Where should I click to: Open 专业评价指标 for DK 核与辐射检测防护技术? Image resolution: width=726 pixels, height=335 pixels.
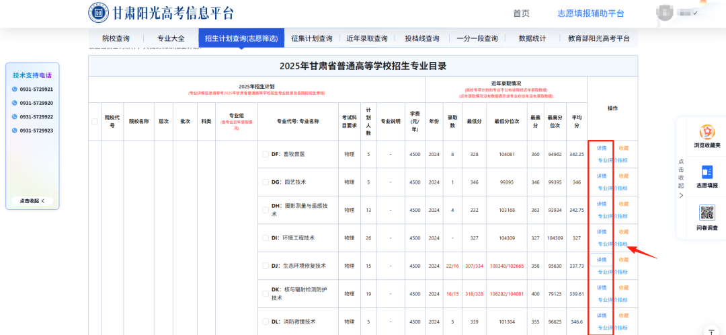coord(612,300)
